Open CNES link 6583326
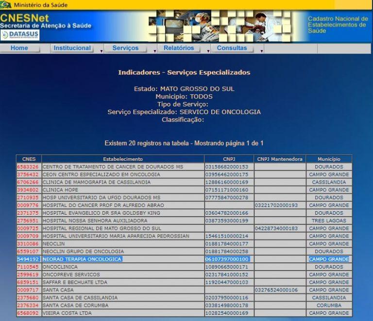This screenshot has width=373, height=321. click(28, 167)
